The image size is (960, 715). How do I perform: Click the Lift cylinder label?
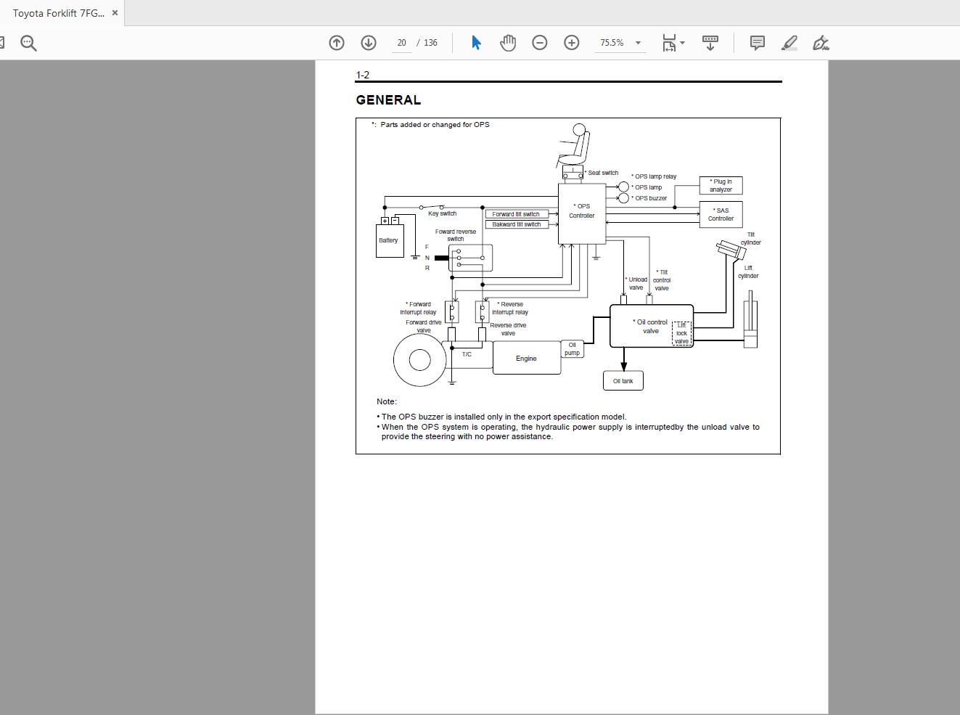point(748,272)
